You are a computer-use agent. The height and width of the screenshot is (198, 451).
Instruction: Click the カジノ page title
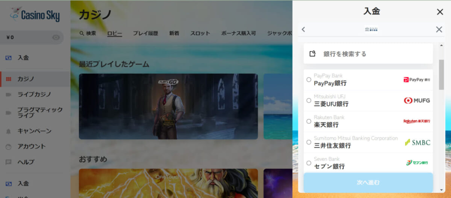click(95, 15)
